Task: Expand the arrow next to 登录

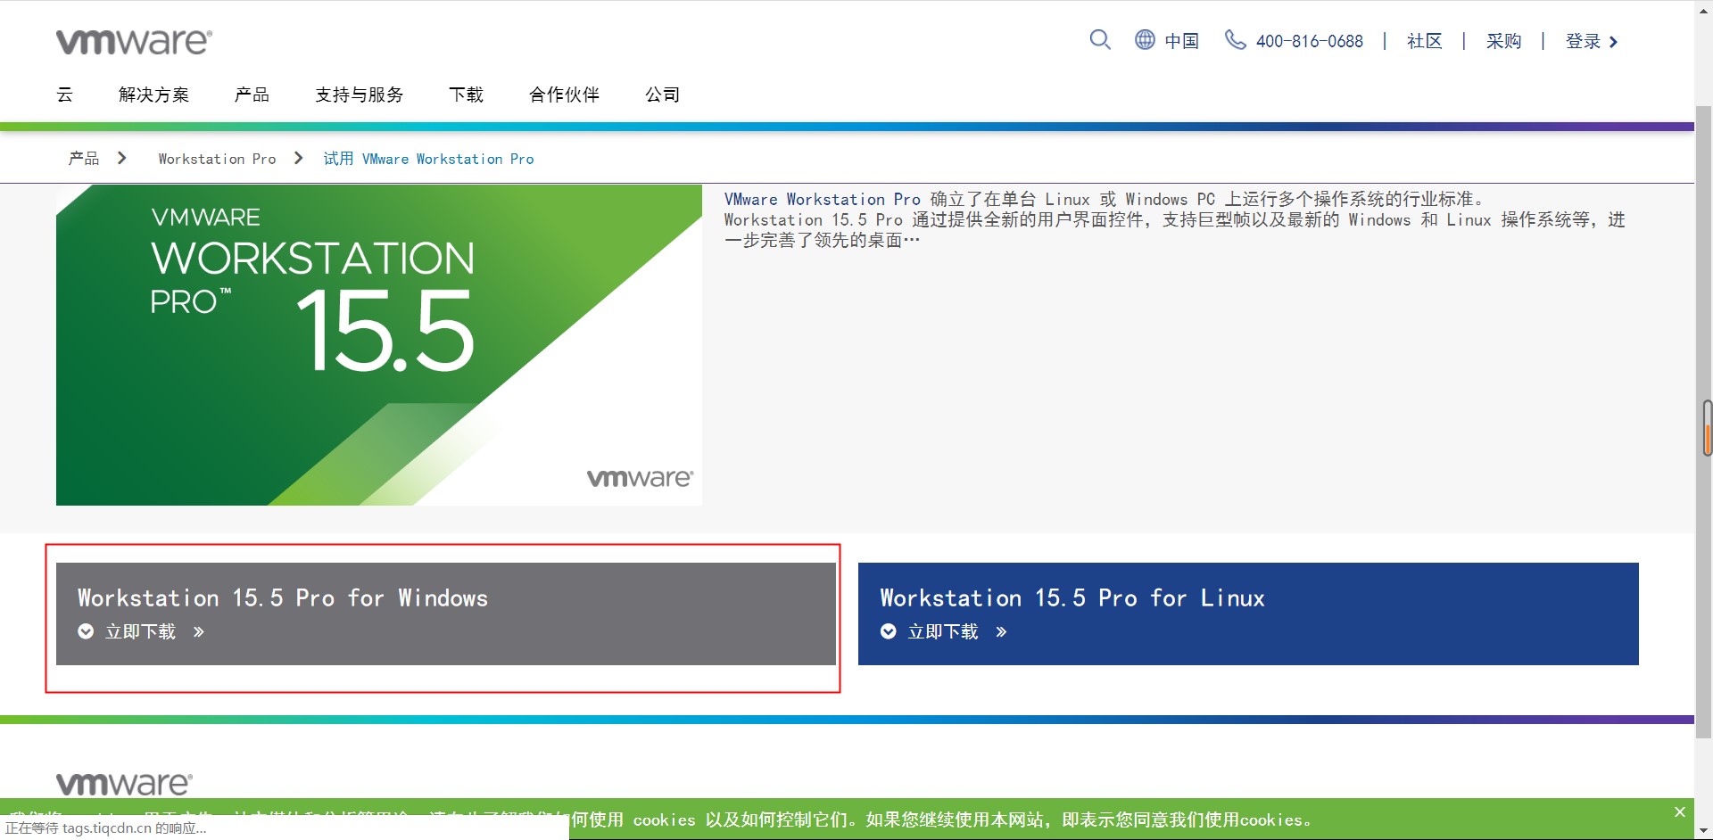Action: click(x=1613, y=42)
